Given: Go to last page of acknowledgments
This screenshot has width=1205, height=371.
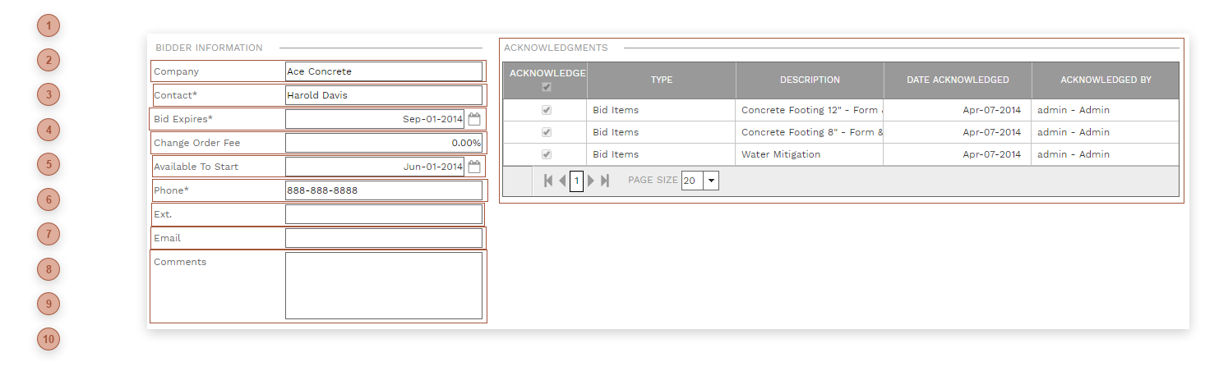Looking at the screenshot, I should 605,181.
